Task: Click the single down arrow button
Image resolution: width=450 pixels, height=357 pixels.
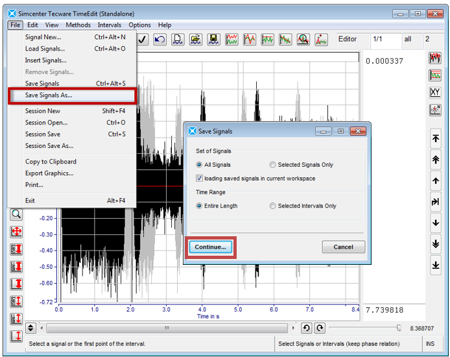Action: (436, 223)
